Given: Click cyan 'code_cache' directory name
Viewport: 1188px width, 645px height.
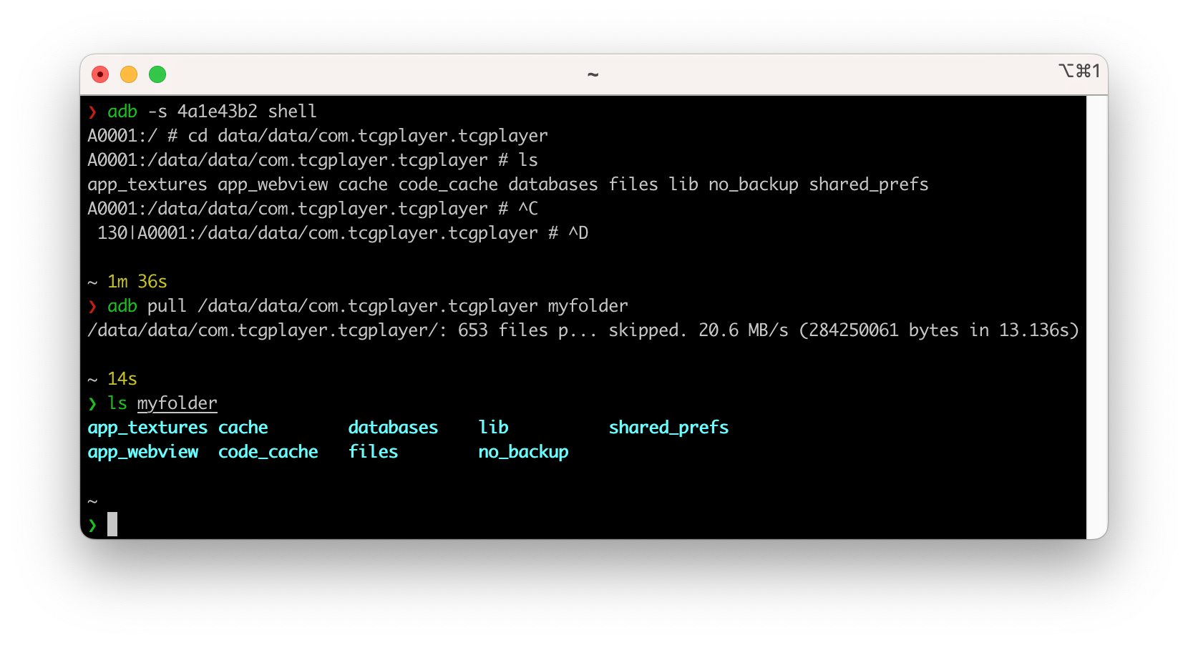Looking at the screenshot, I should tap(268, 452).
